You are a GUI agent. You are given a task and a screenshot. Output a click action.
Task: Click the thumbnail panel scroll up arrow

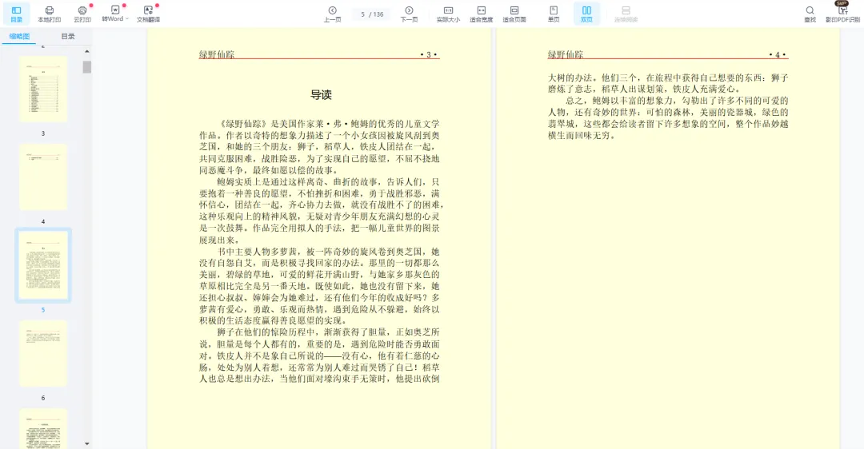(x=87, y=51)
